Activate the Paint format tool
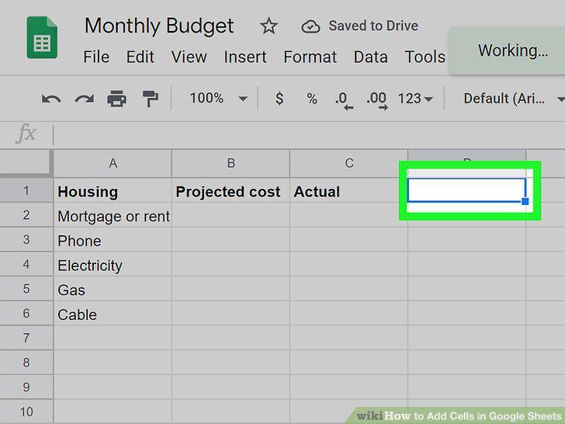565x424 pixels. click(x=151, y=99)
